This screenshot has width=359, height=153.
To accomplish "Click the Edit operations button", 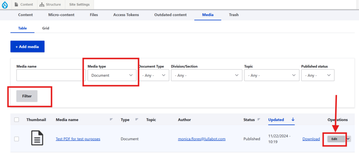I will 336,139.
